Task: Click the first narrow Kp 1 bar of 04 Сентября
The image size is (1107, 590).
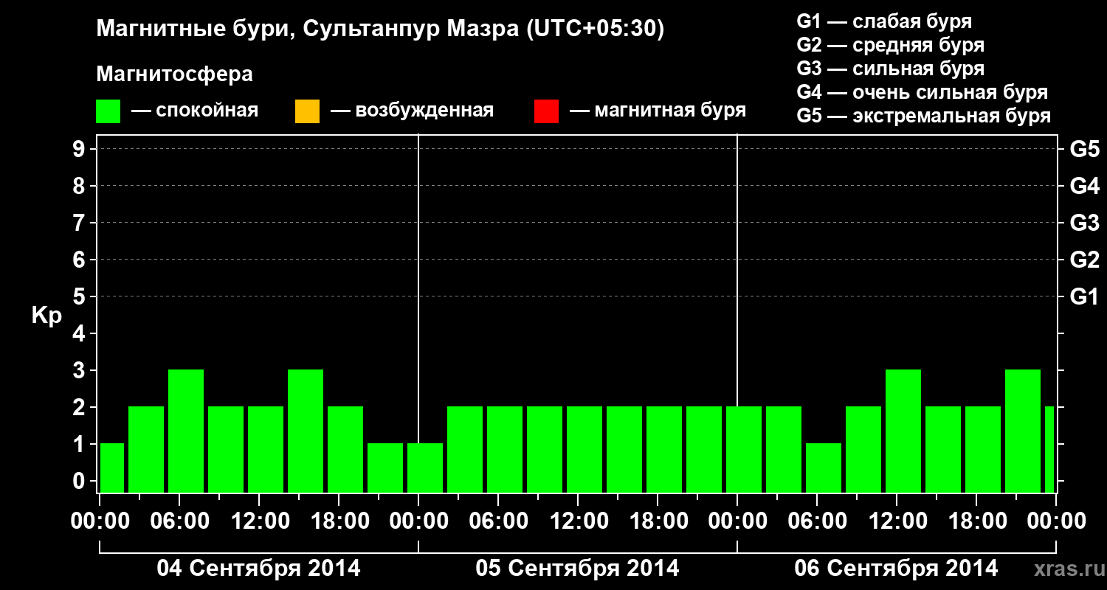Action: (112, 468)
